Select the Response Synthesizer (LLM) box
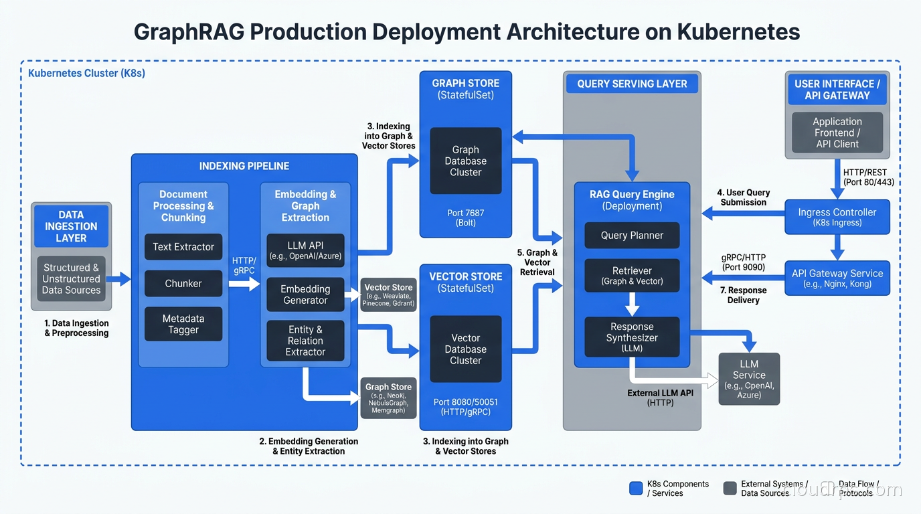 click(632, 337)
